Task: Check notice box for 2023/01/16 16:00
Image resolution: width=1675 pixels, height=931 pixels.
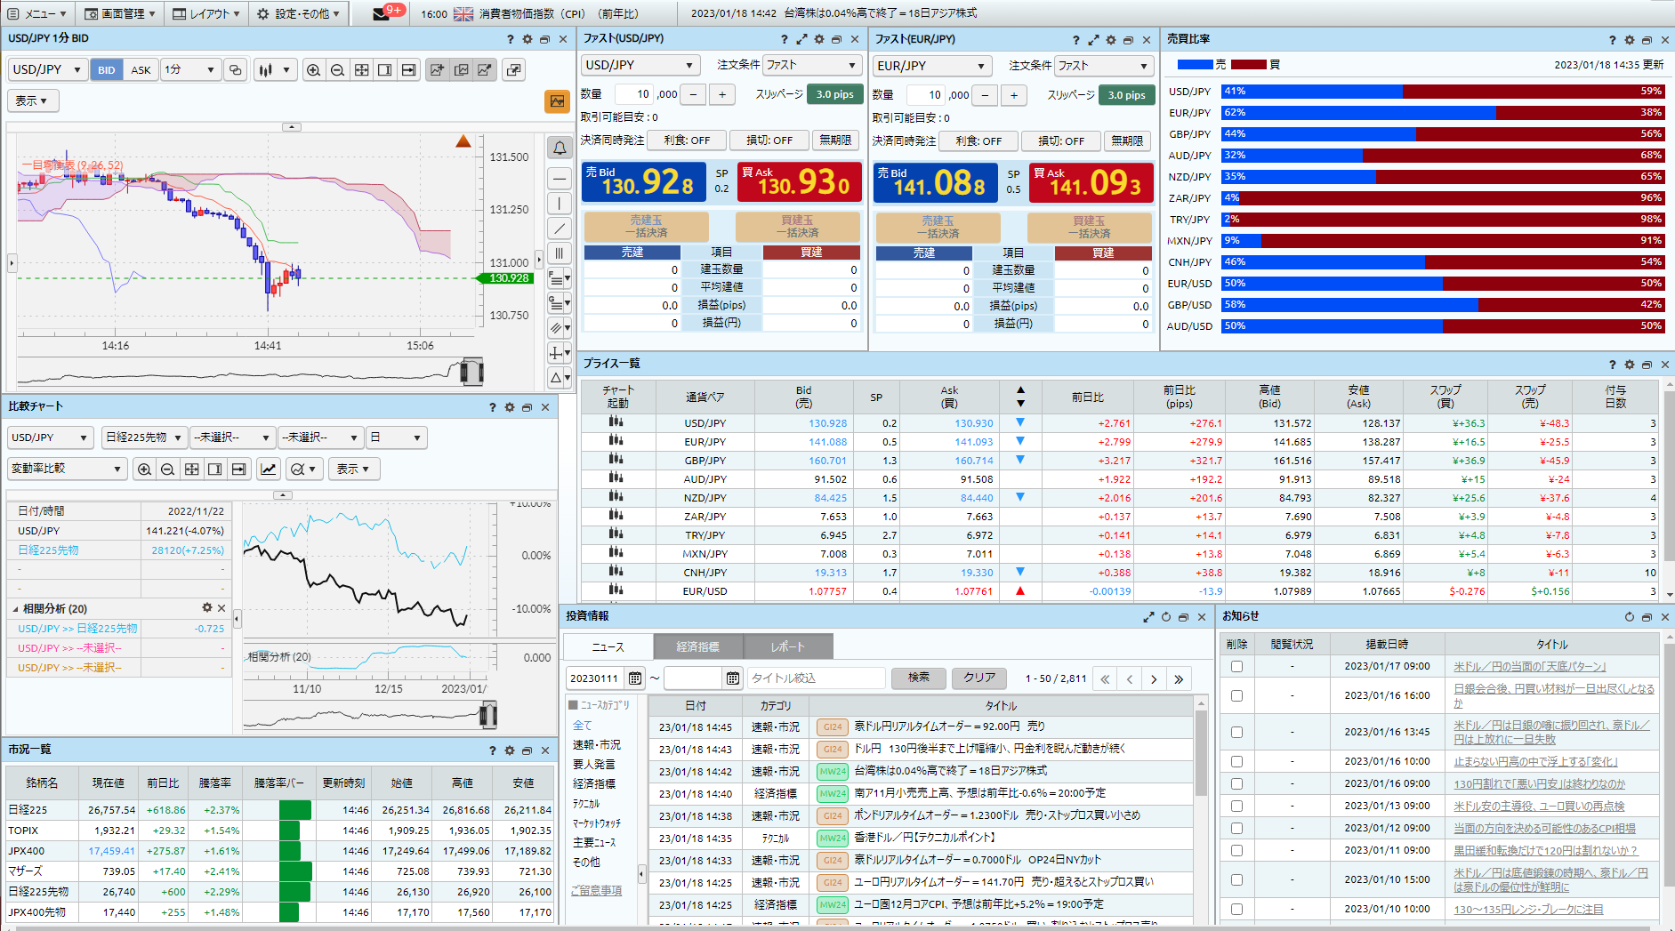Action: pyautogui.click(x=1236, y=695)
